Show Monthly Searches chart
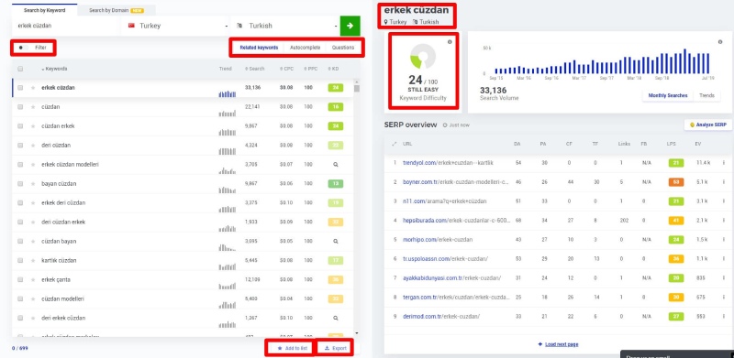The height and width of the screenshot is (358, 734). pos(668,96)
